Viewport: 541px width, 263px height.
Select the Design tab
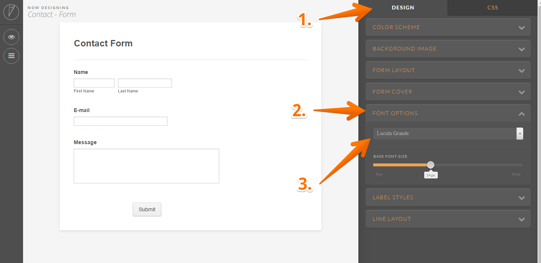point(403,8)
